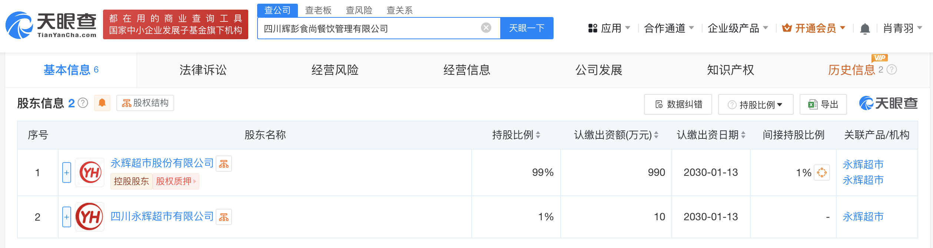Image resolution: width=933 pixels, height=248 pixels.
Task: Click the TianYanCha logo in header
Action: tap(51, 25)
